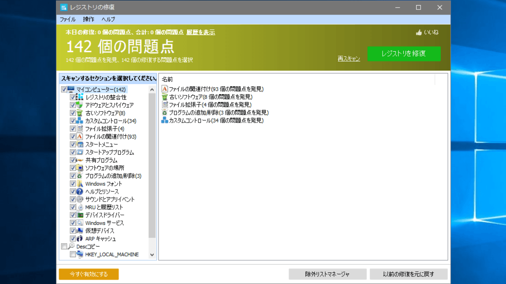
Task: Select デバイスドライバー tree item
Action: point(105,215)
